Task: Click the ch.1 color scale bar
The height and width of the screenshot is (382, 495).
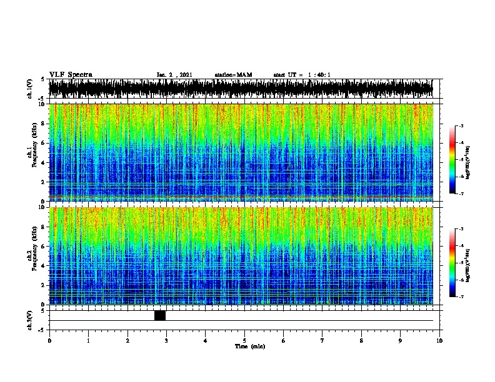Action: pyautogui.click(x=452, y=160)
